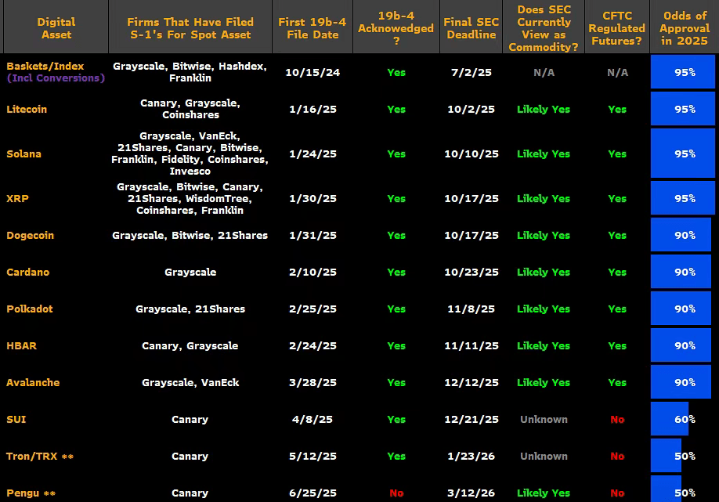Click the 6/25/25 file date for Pengu
Viewport: 719px width, 502px height.
(313, 493)
